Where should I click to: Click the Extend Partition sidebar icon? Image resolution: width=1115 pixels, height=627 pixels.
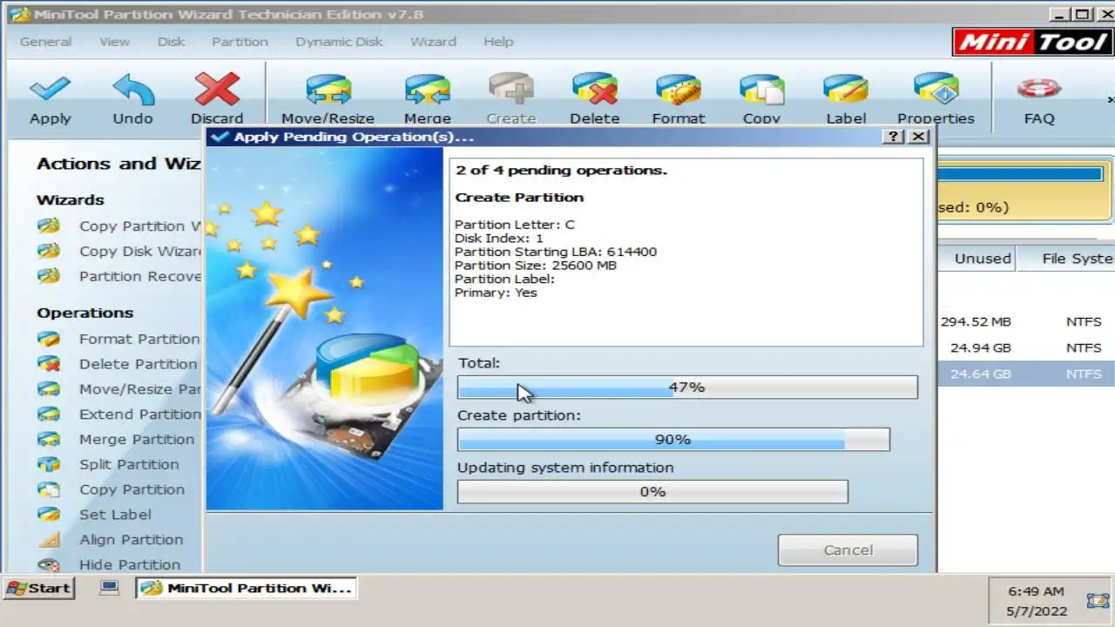[49, 415]
